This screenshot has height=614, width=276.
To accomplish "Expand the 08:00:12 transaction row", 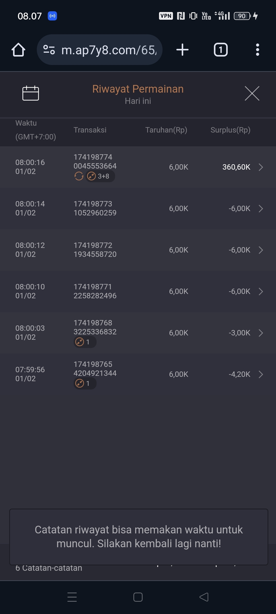I will tap(261, 250).
